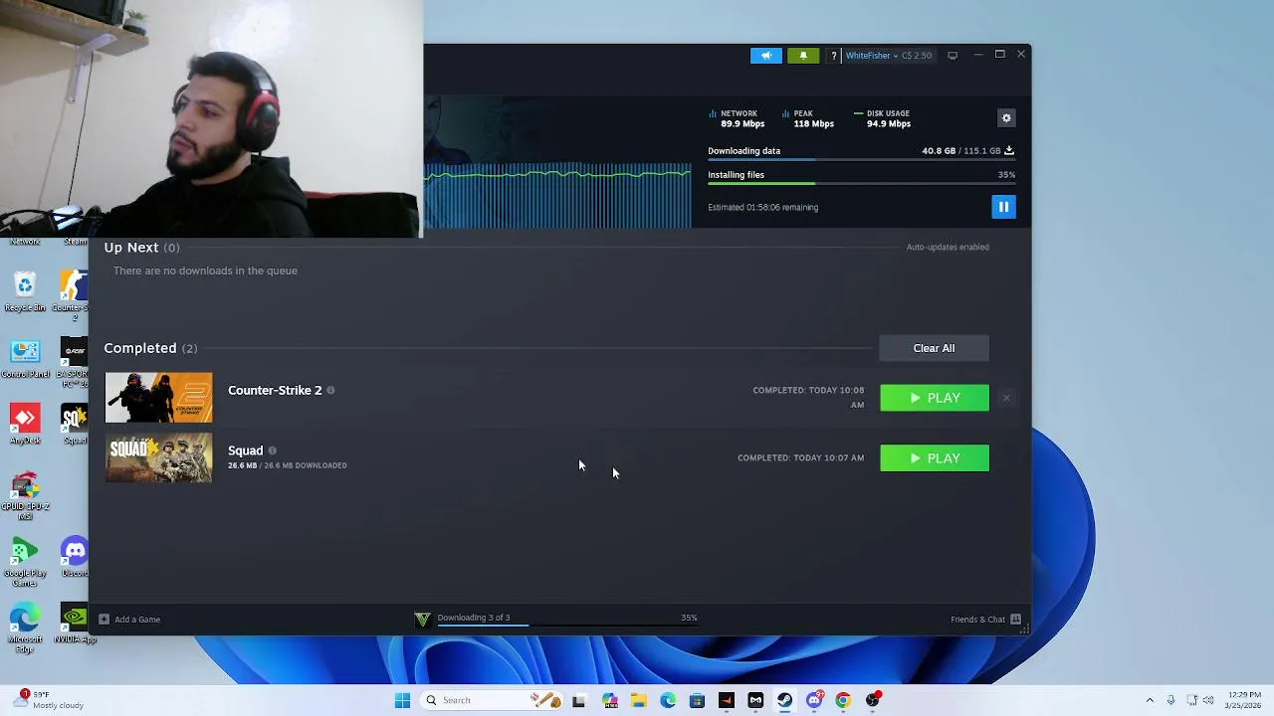
Task: Open NVIDIA App desktop shortcut
Action: (75, 624)
